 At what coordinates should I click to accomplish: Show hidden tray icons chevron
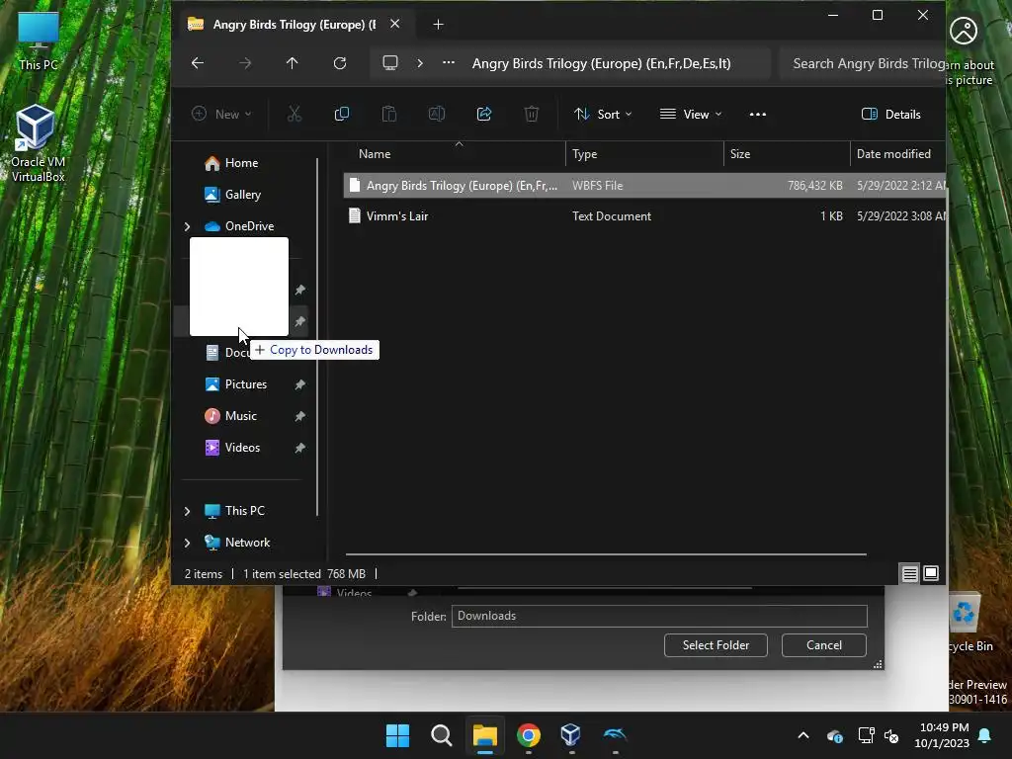[x=802, y=735]
